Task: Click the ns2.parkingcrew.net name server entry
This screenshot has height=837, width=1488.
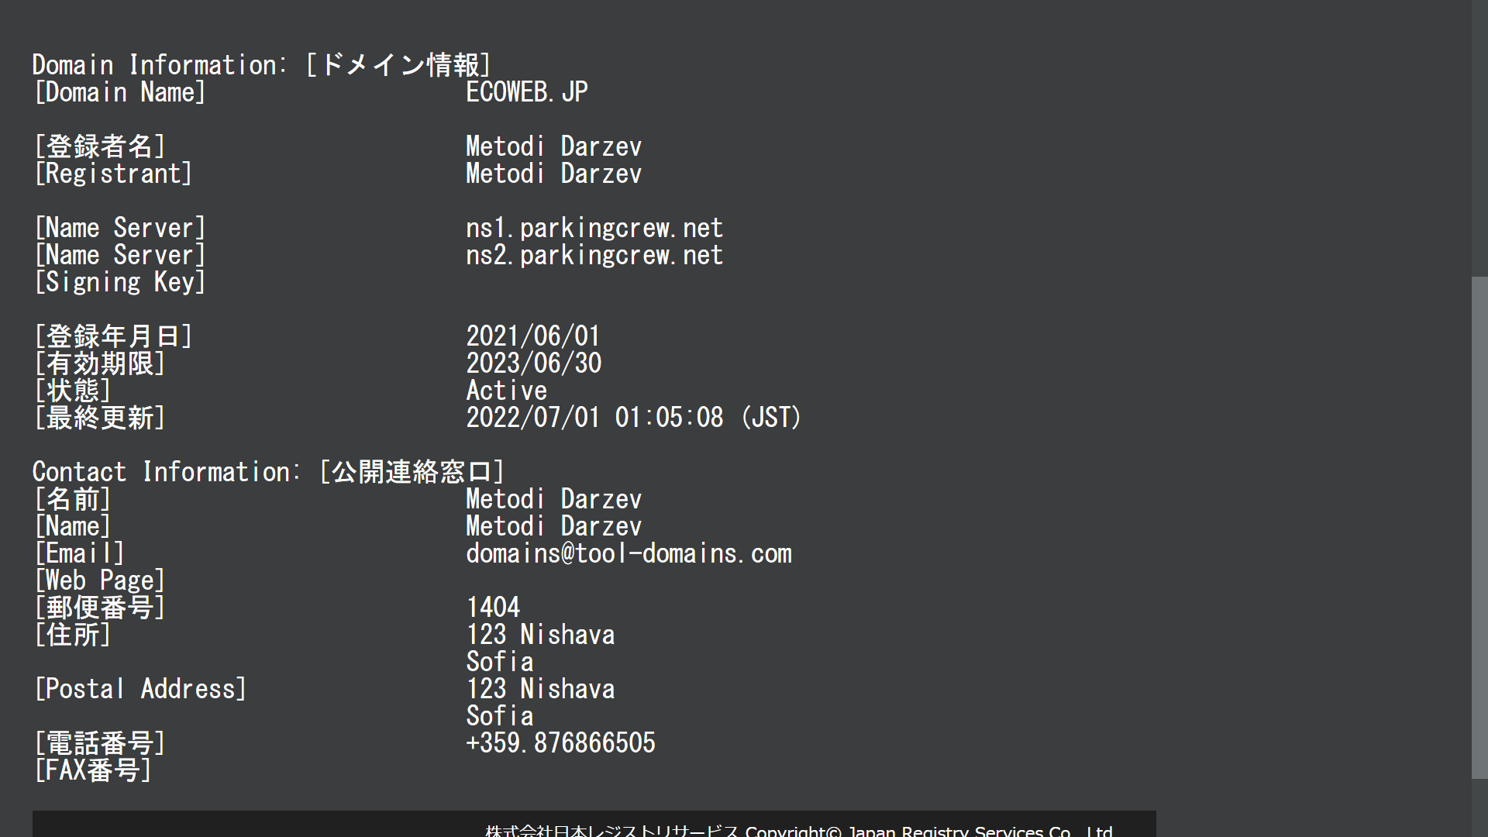Action: point(594,255)
